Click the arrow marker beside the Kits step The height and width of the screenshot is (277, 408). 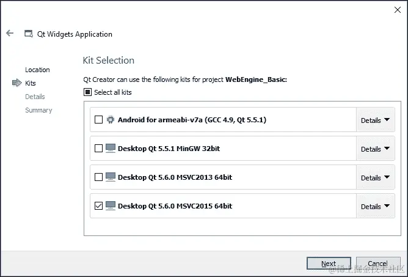(x=17, y=83)
